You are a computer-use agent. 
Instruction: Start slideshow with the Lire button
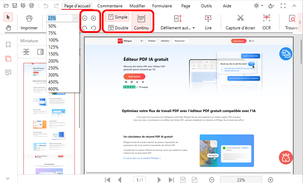tap(208, 23)
